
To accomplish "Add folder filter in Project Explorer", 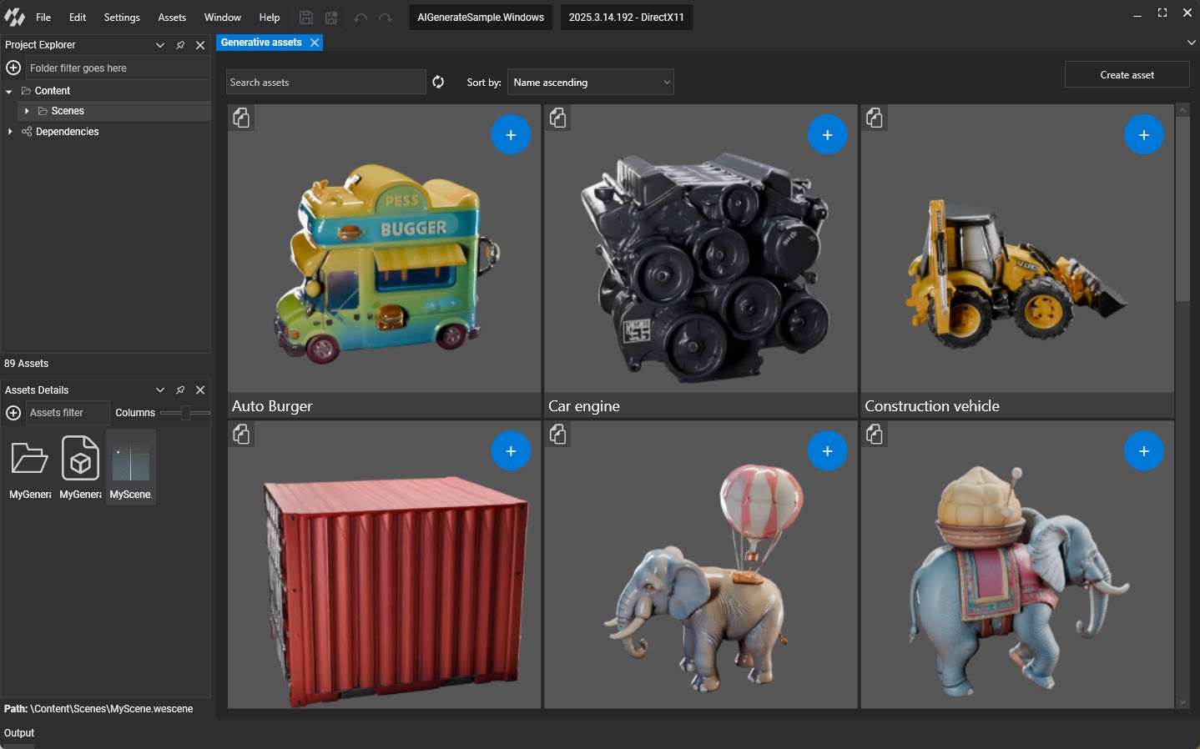I will tap(13, 68).
